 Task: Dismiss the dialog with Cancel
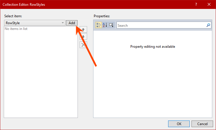(x=202, y=124)
